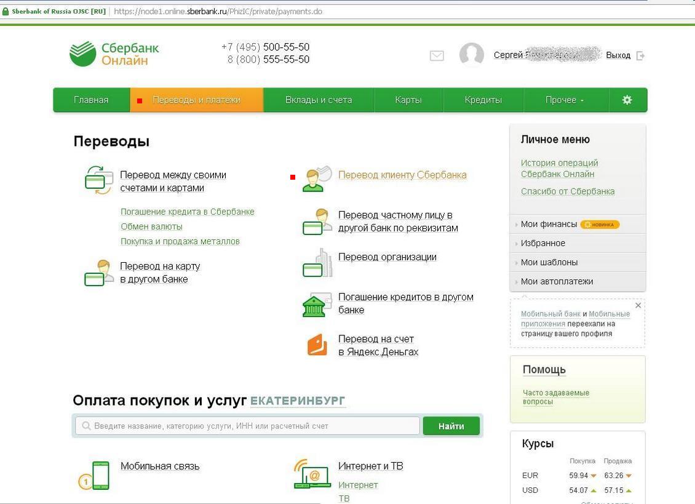Click the Мобильный банк link in notice
The image size is (695, 504).
[550, 314]
